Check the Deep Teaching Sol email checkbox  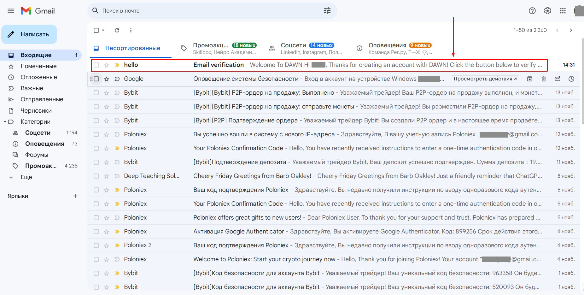pos(96,176)
